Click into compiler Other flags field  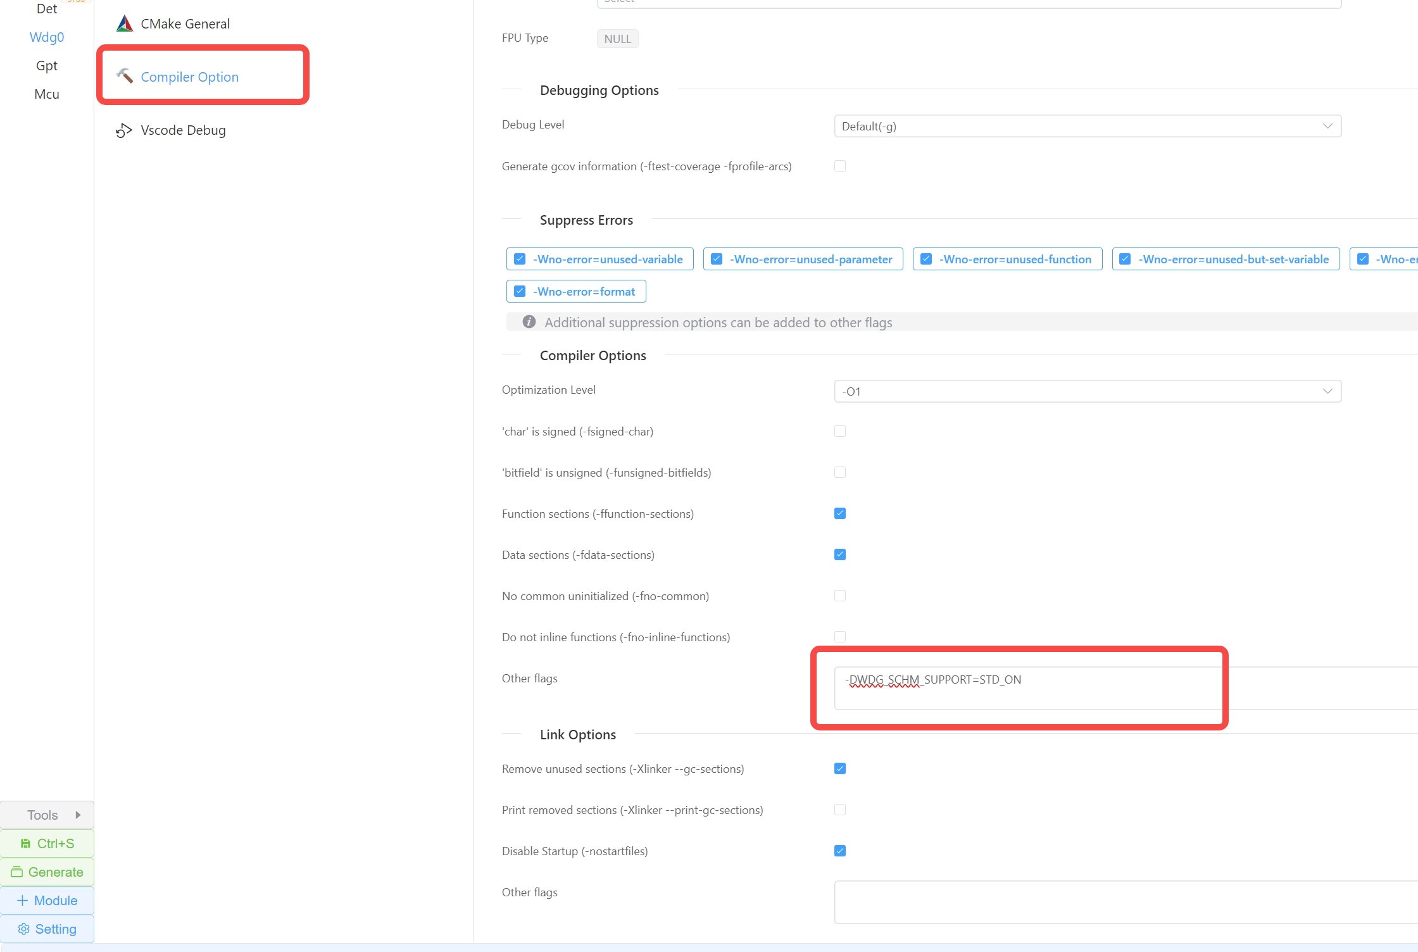[1026, 688]
